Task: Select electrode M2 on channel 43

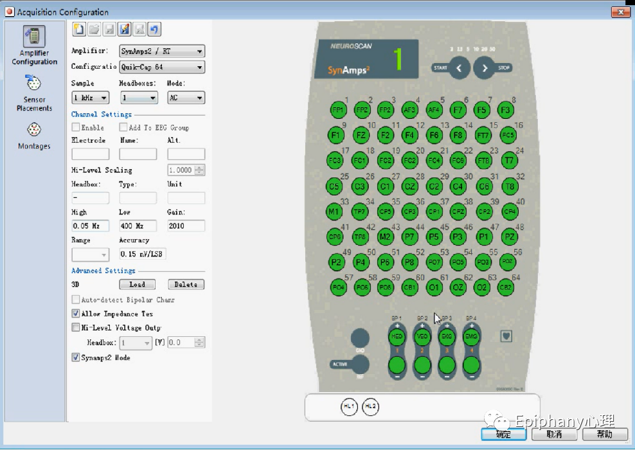Action: pos(384,237)
